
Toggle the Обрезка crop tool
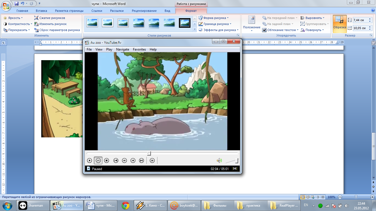click(x=339, y=24)
